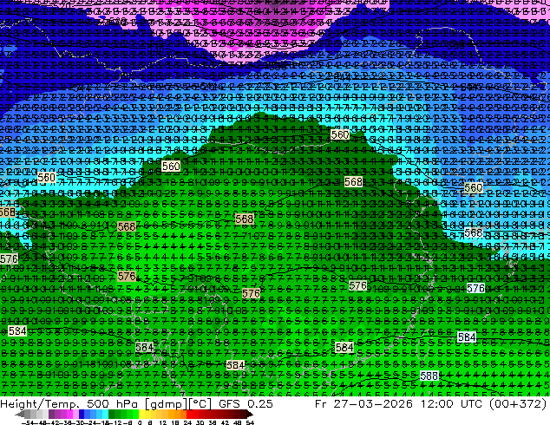Click the dark right arrow of color scale

pos(250,415)
